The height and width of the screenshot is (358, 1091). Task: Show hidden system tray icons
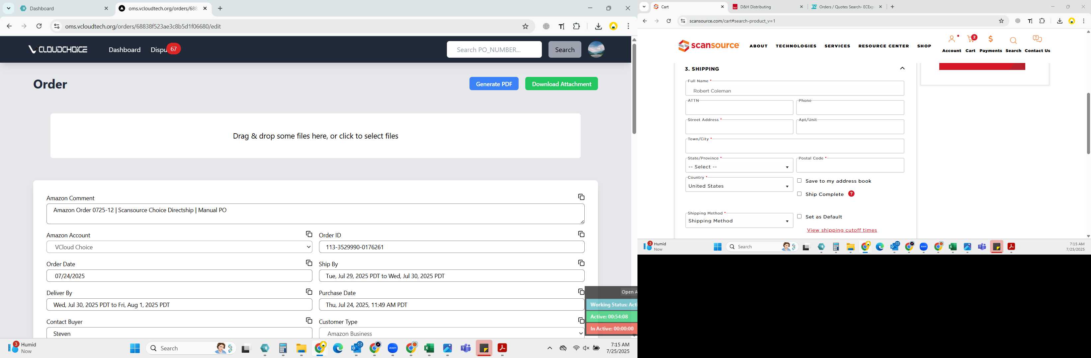549,348
